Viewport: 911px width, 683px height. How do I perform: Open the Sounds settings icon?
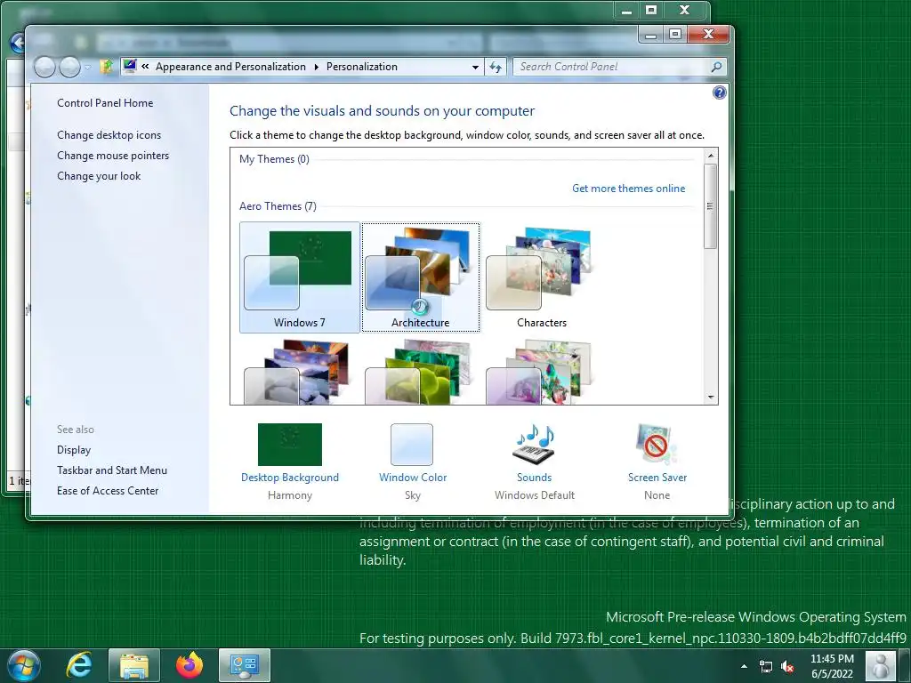[534, 445]
